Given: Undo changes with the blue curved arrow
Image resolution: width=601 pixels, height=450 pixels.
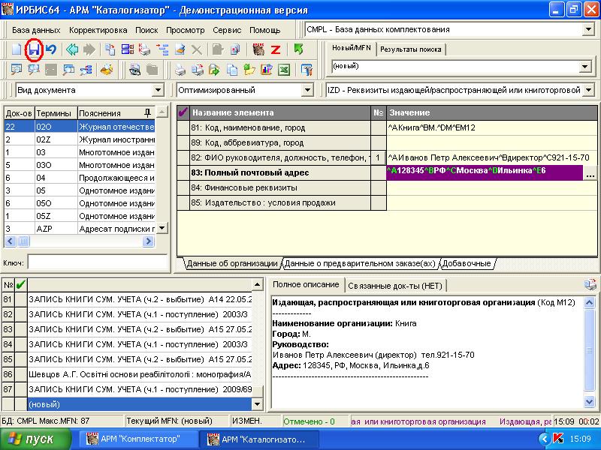Looking at the screenshot, I should [x=51, y=49].
